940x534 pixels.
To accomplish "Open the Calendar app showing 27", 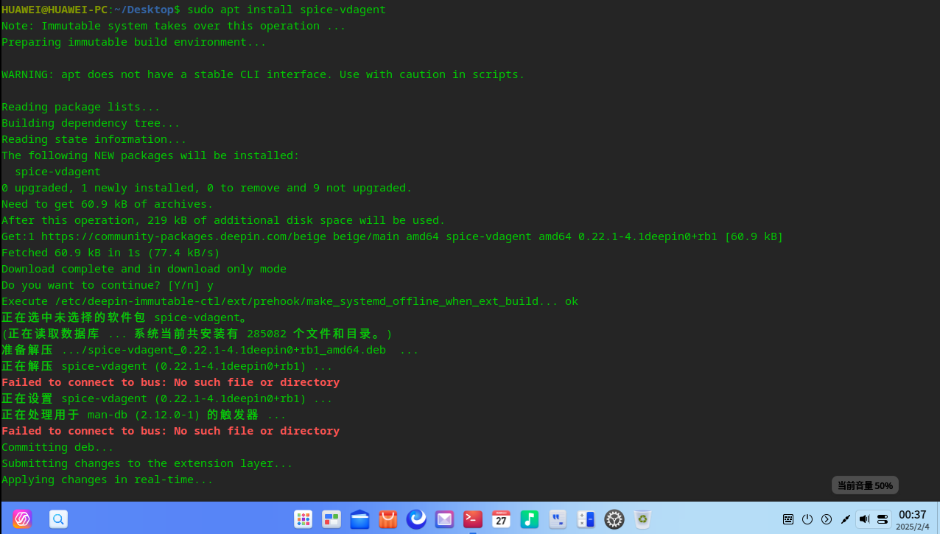I will (x=501, y=519).
